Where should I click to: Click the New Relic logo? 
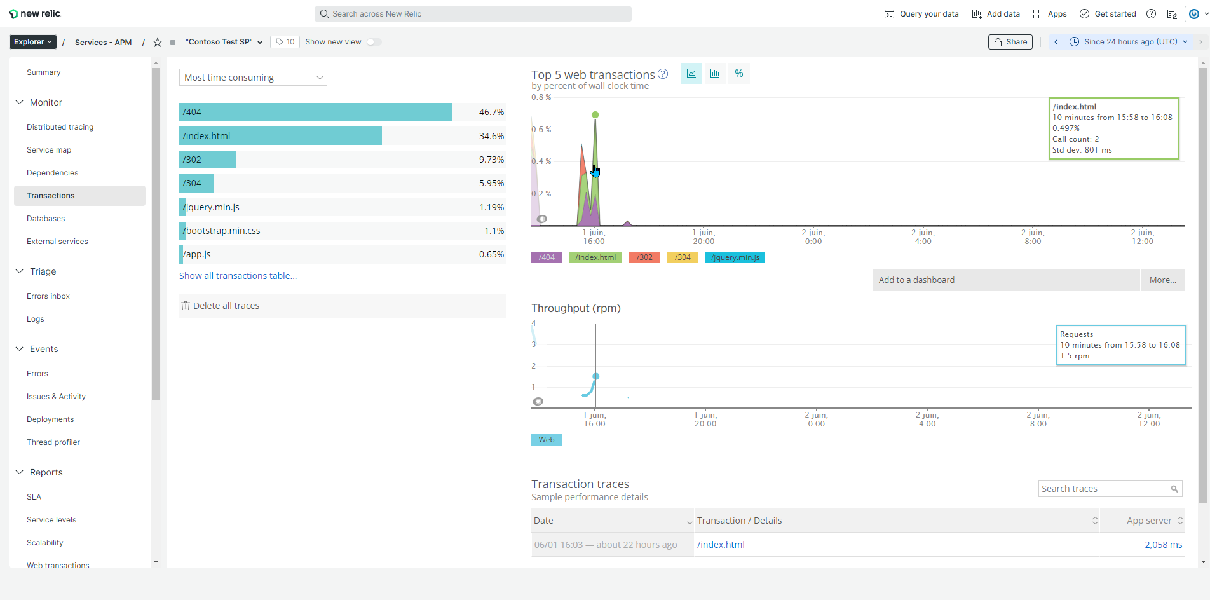pyautogui.click(x=34, y=13)
